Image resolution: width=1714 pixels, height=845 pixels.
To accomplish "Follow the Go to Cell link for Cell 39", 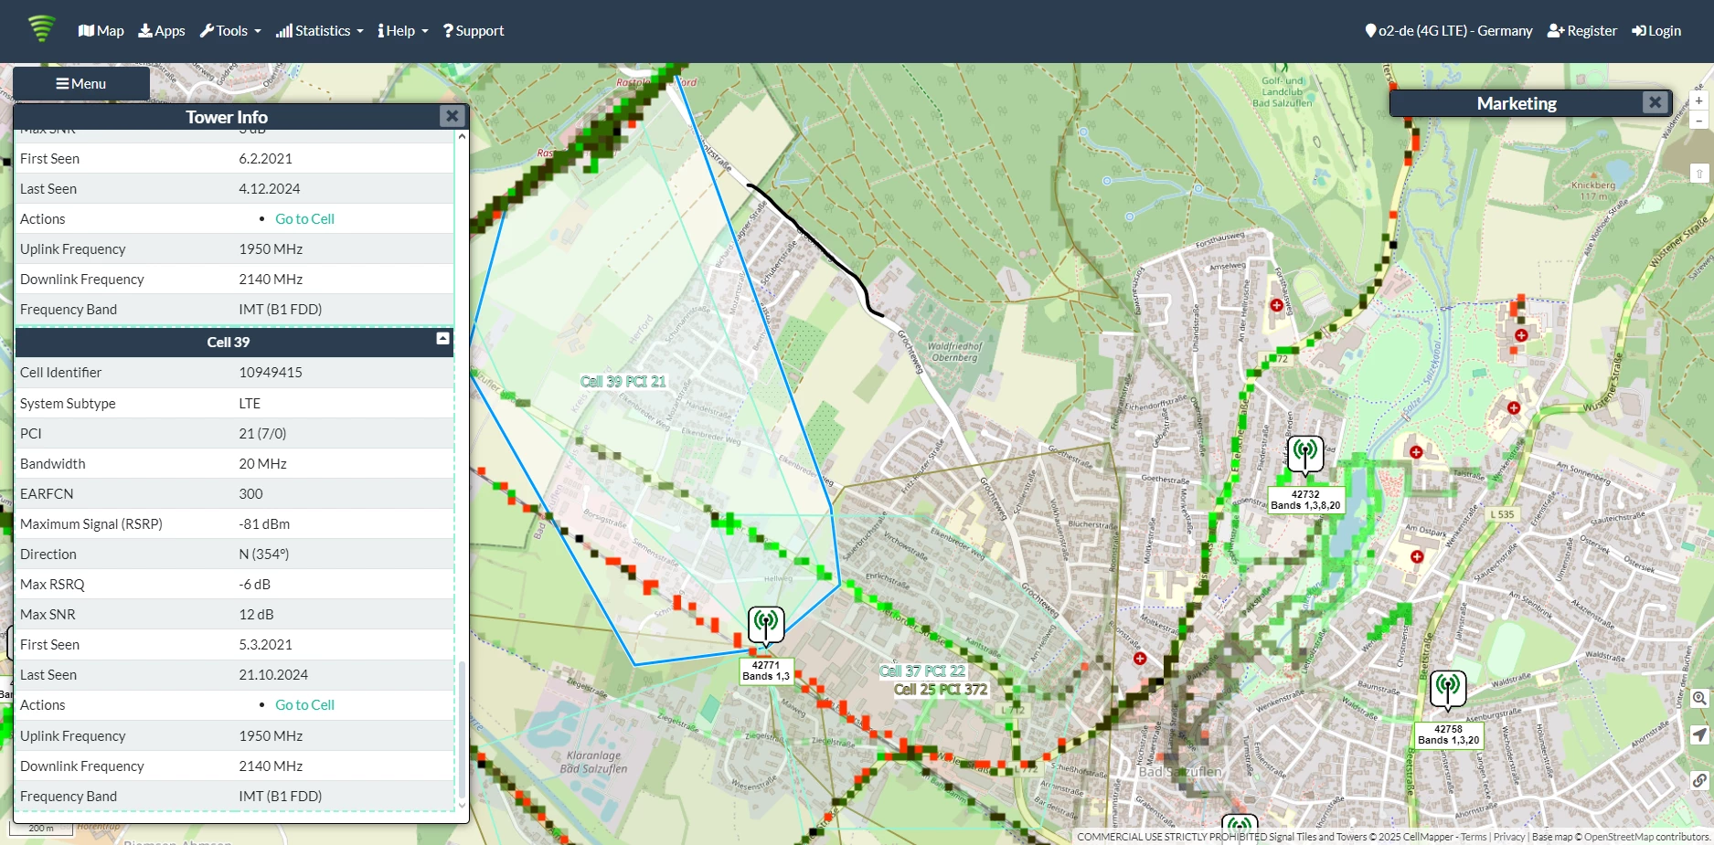I will tap(304, 705).
